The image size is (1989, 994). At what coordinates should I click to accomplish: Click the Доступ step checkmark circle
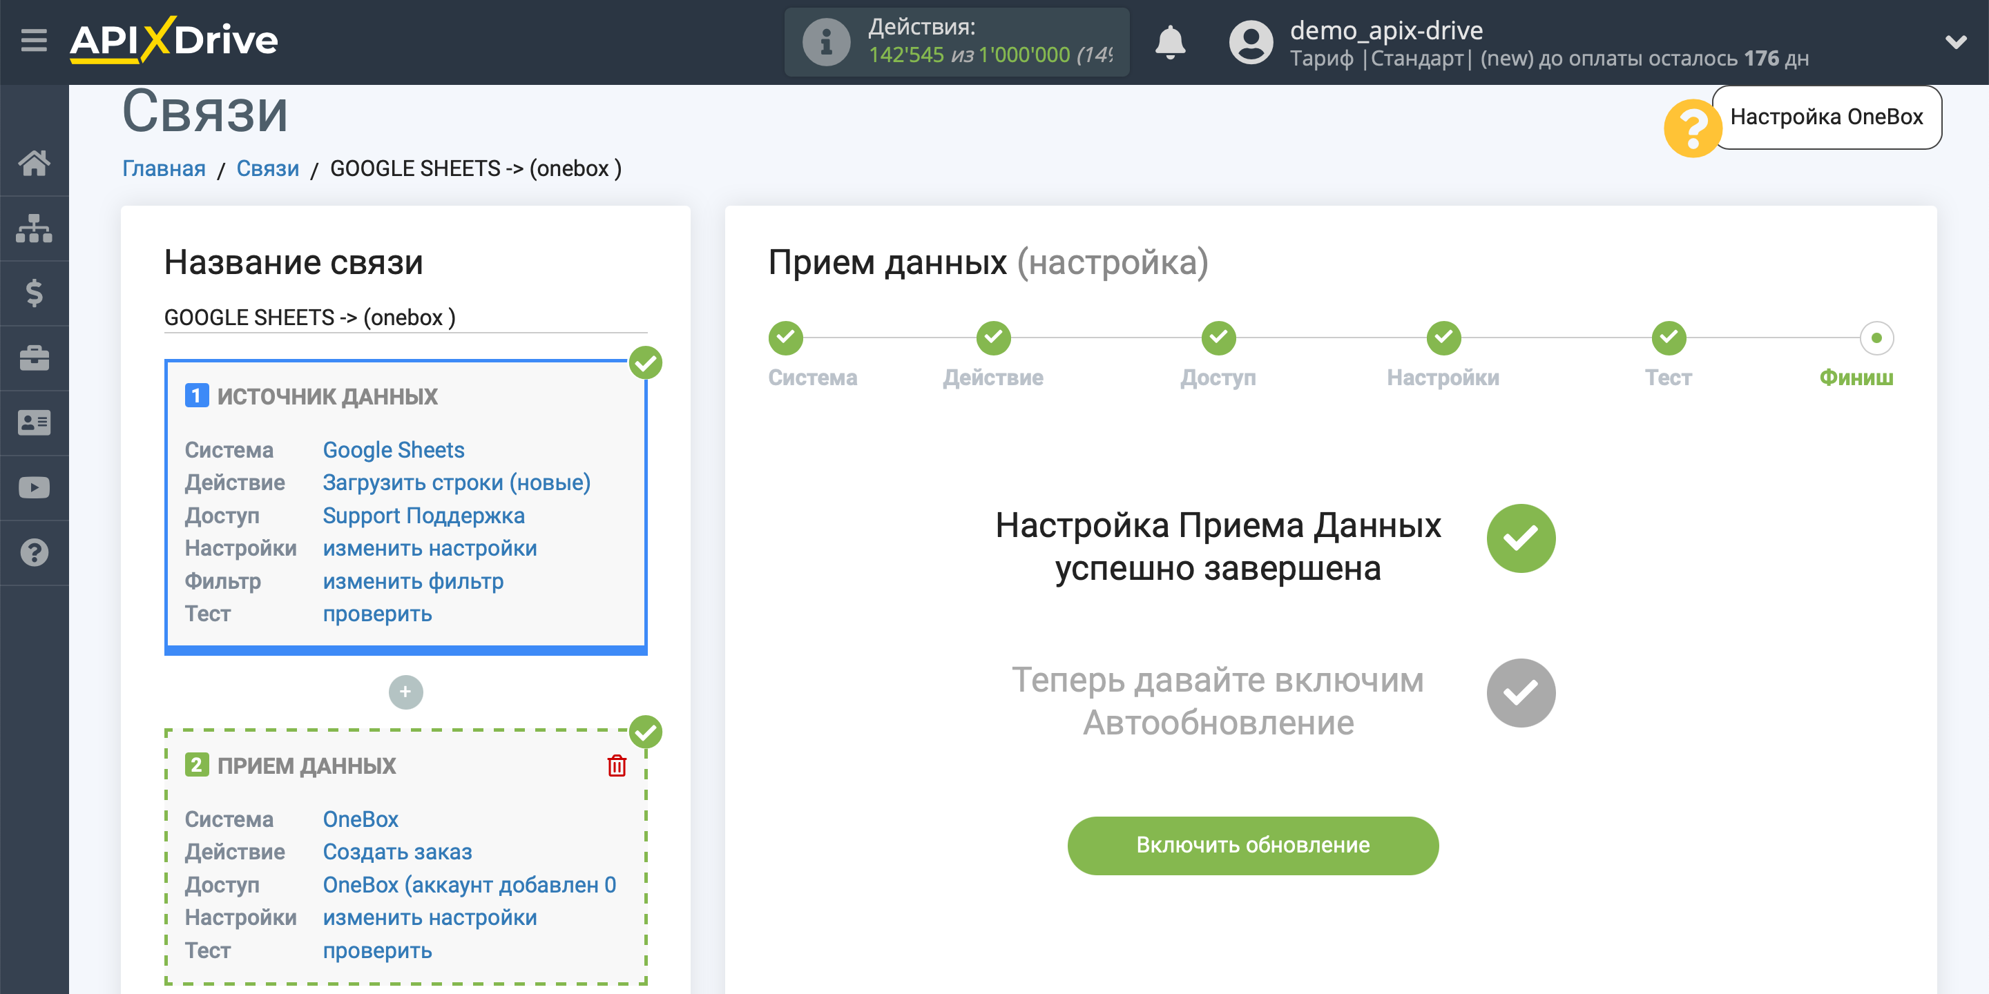point(1218,338)
